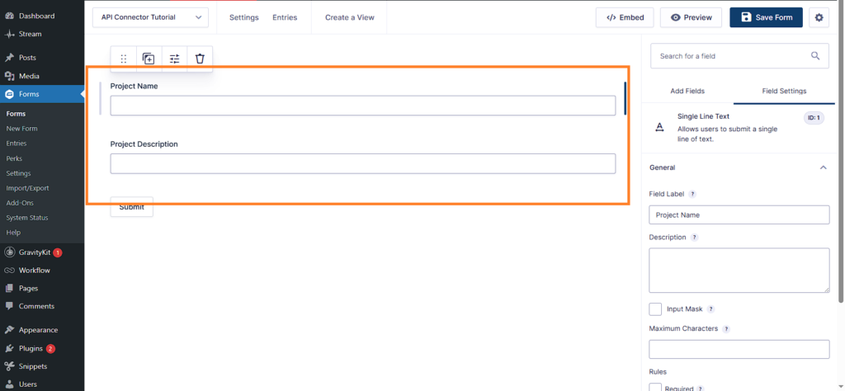
Task: Open Entries in the Forms sidebar submenu
Action: point(17,144)
